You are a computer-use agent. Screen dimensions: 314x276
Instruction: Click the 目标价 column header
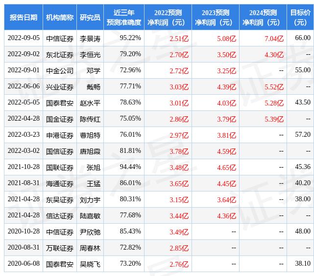pos(300,18)
